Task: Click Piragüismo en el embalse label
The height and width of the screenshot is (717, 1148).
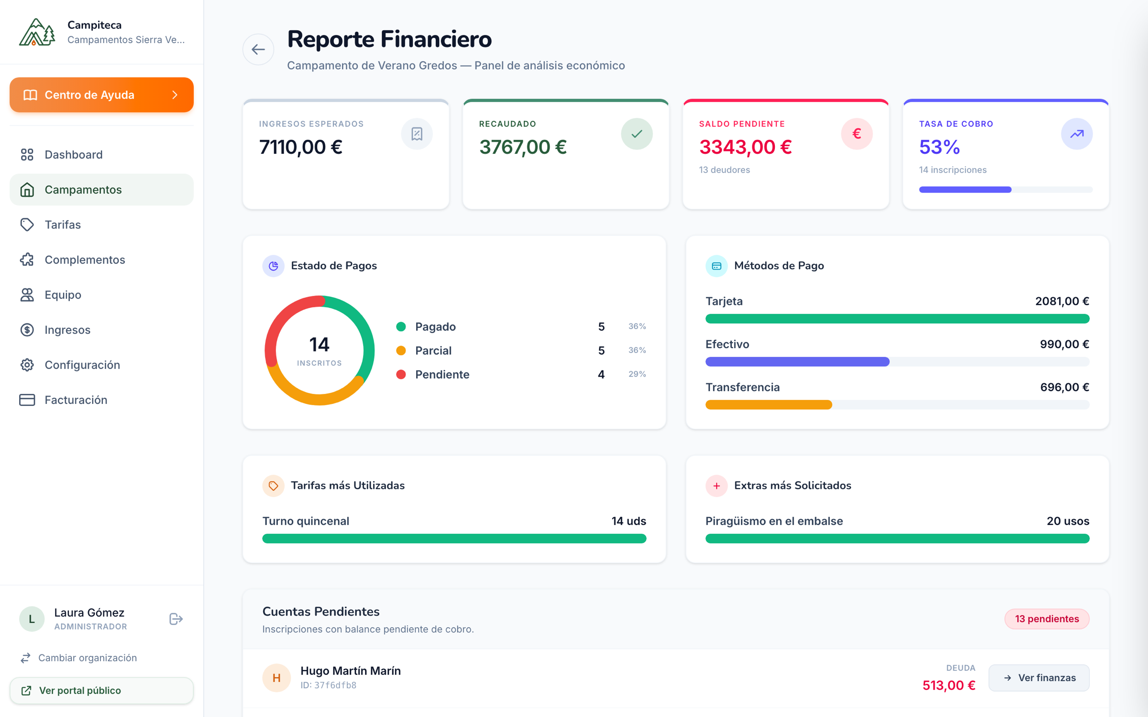Action: click(x=774, y=521)
